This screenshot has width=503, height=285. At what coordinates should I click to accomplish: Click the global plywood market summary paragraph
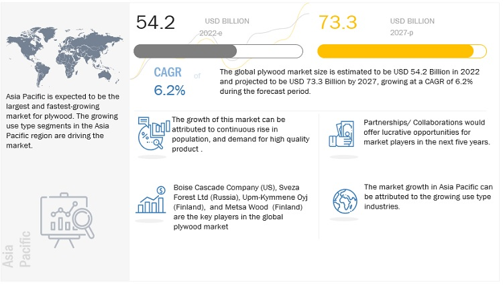click(349, 81)
